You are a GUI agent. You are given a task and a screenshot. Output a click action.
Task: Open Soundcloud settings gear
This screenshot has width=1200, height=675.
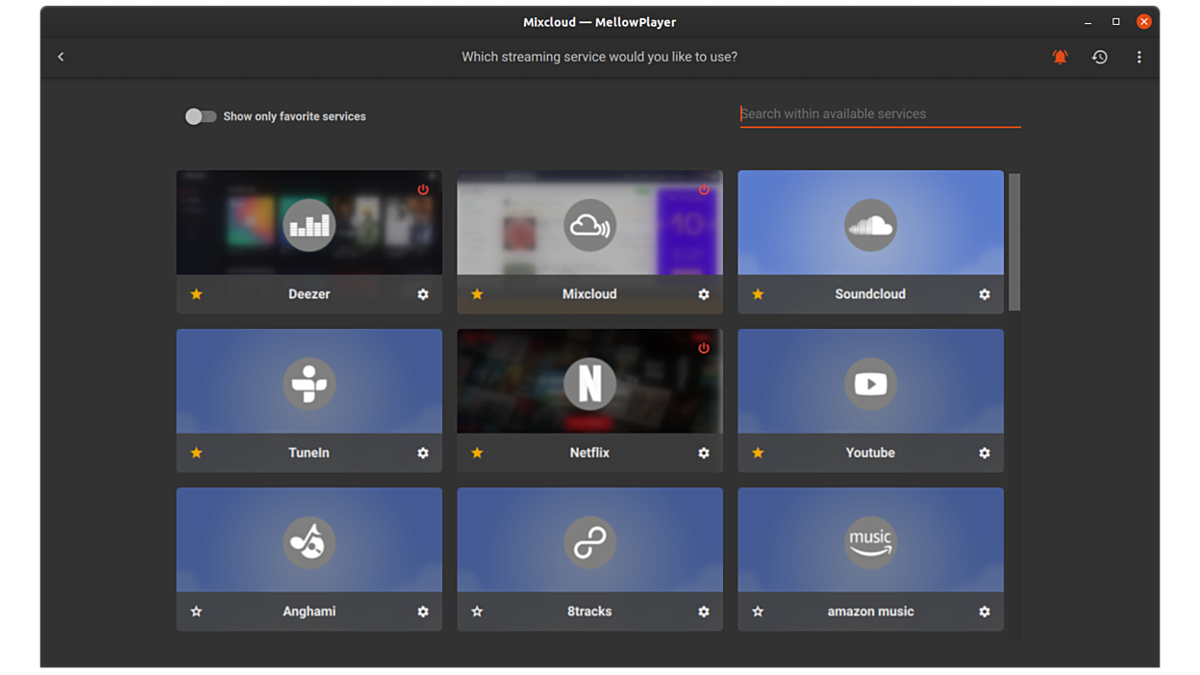pos(984,294)
